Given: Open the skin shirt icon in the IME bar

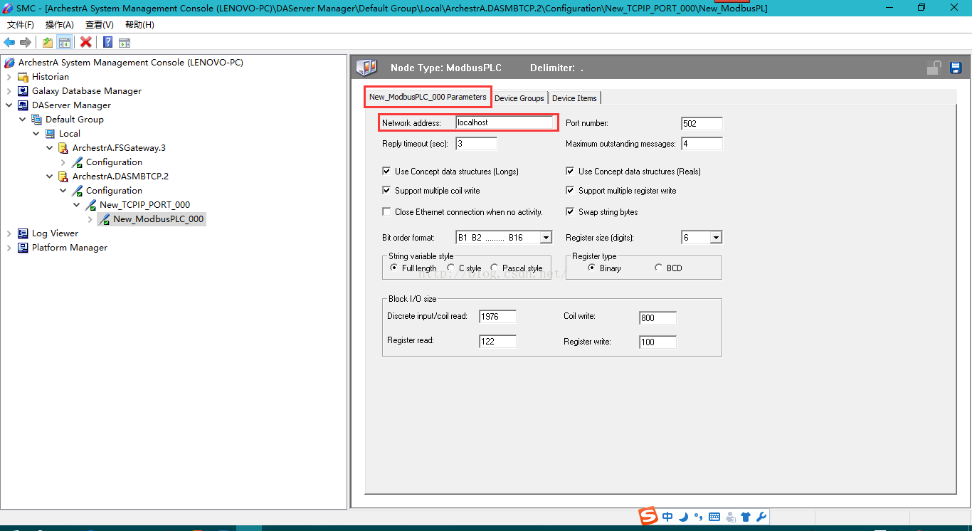Looking at the screenshot, I should (746, 517).
